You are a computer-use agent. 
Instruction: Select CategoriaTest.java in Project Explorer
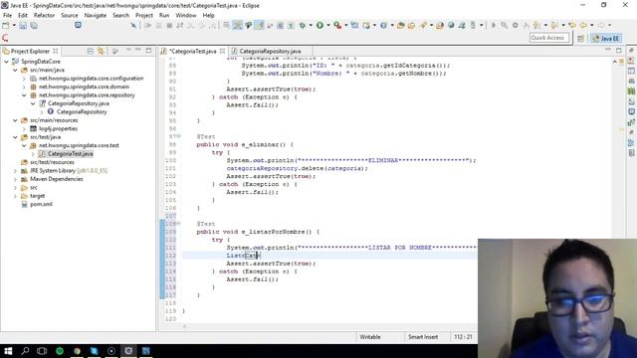[70, 154]
